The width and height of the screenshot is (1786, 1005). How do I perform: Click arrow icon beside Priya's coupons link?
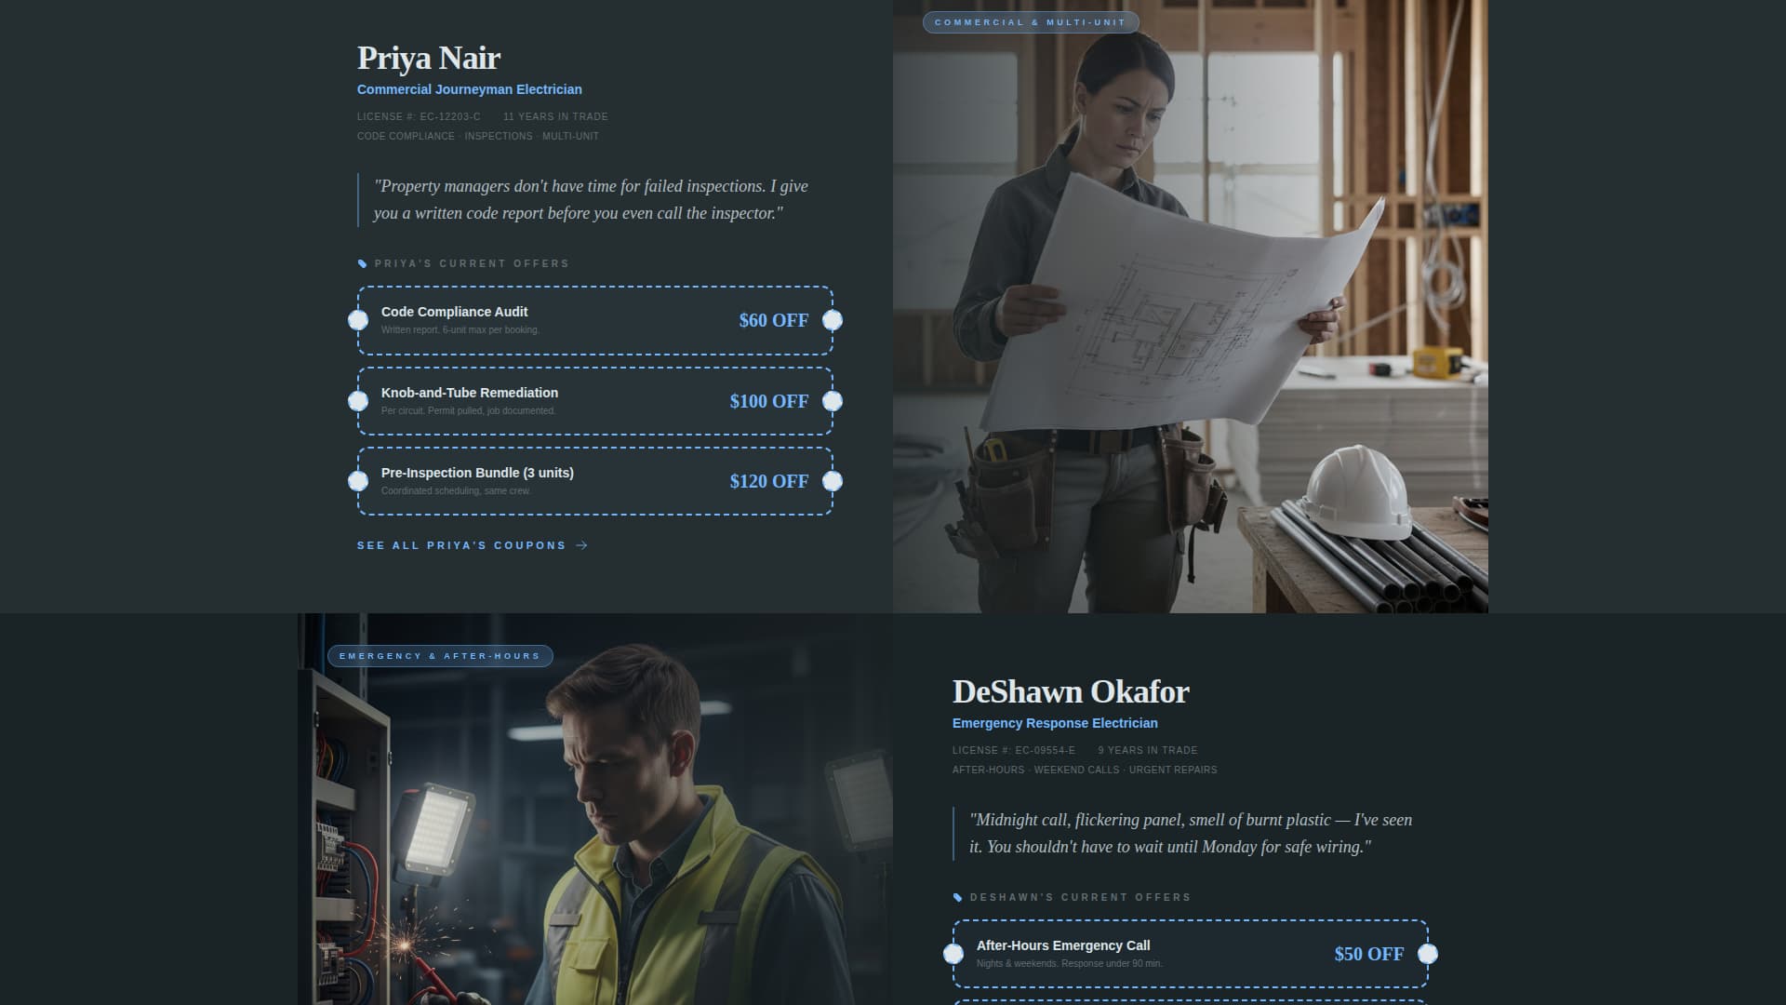(582, 545)
